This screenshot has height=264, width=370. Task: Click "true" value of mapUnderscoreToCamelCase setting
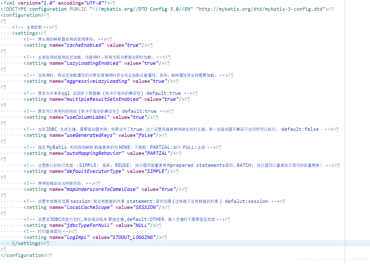(167, 189)
